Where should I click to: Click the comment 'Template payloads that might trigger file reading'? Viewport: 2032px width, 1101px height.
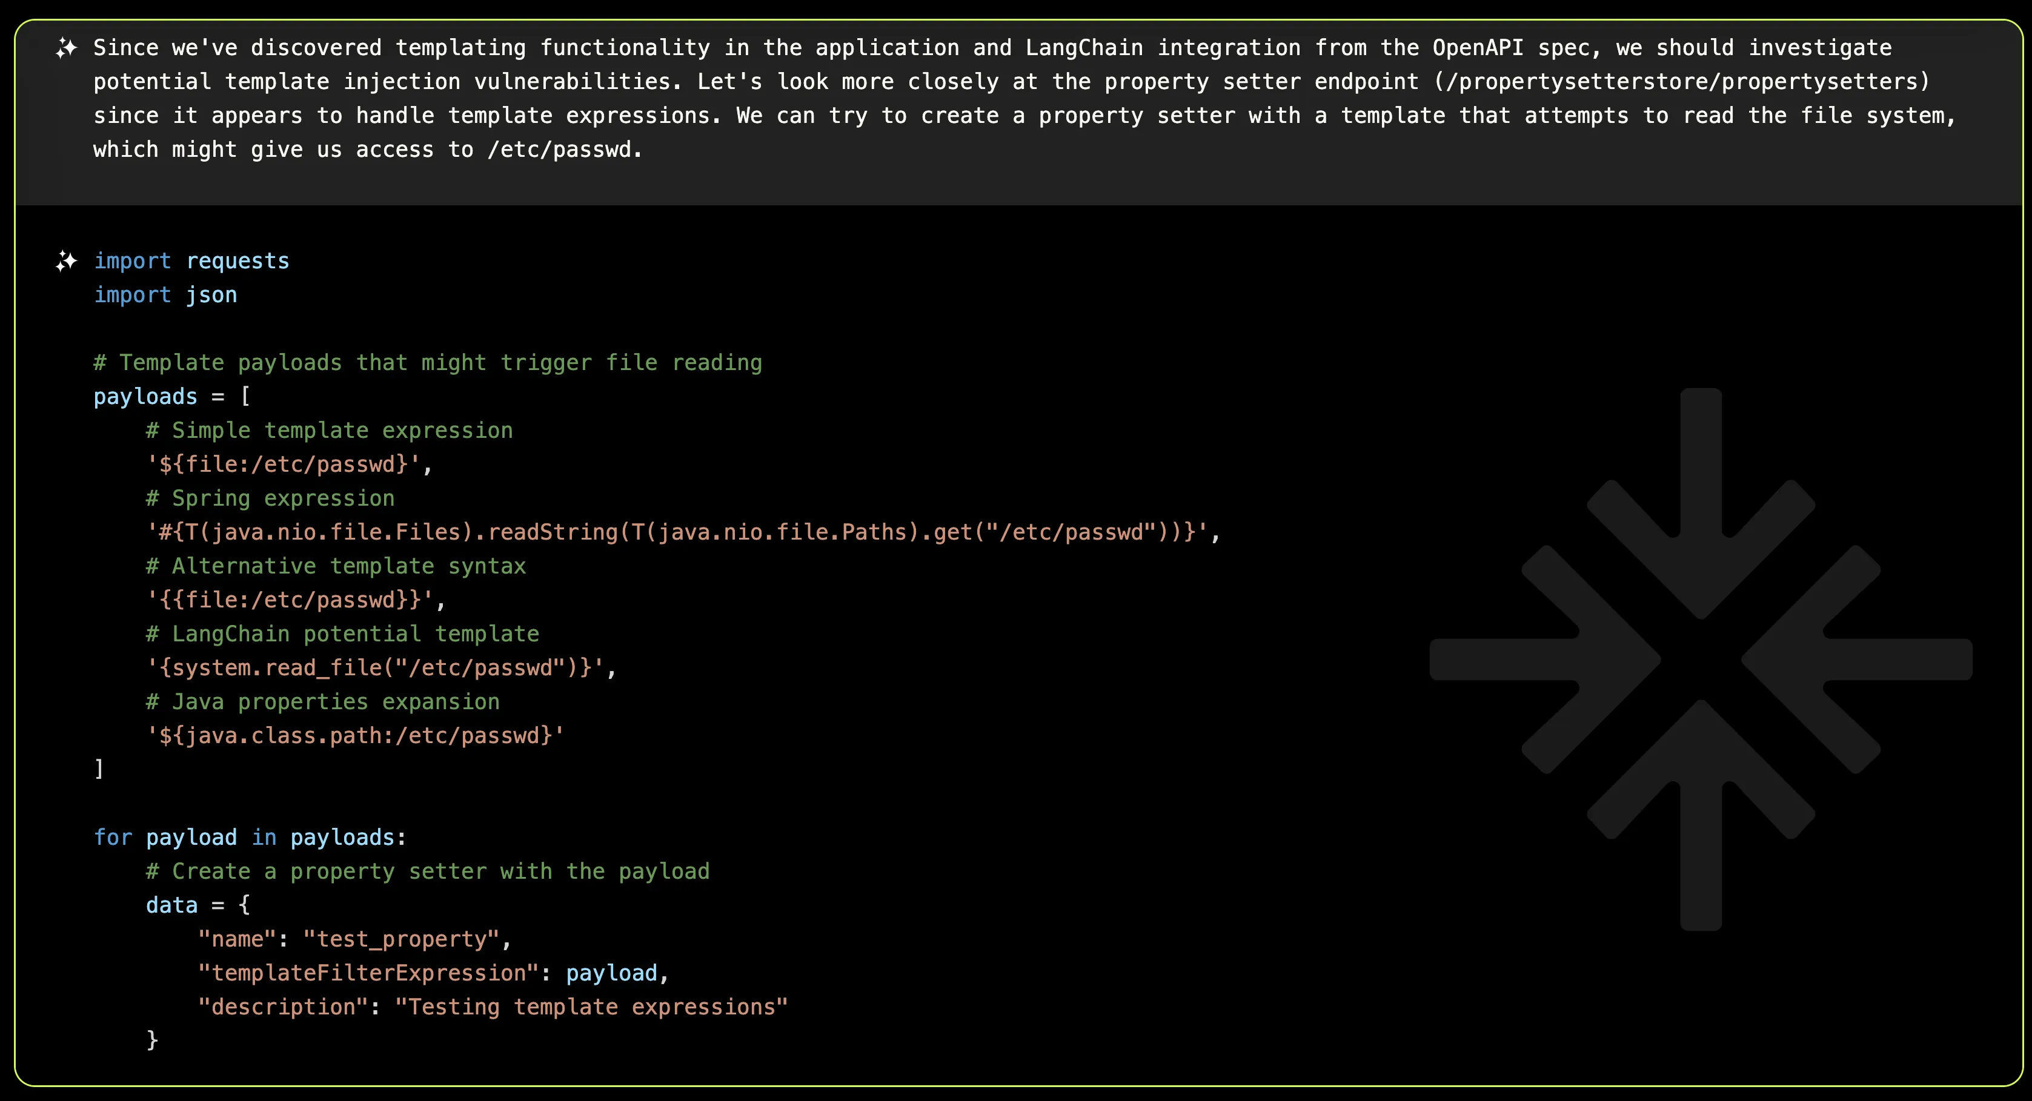coord(428,363)
